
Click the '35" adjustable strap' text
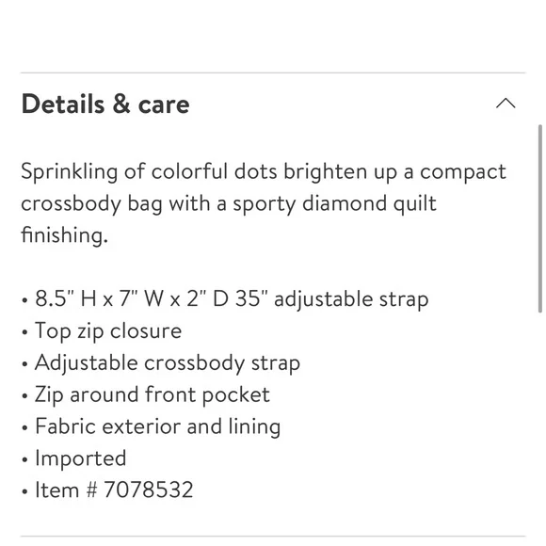332,299
